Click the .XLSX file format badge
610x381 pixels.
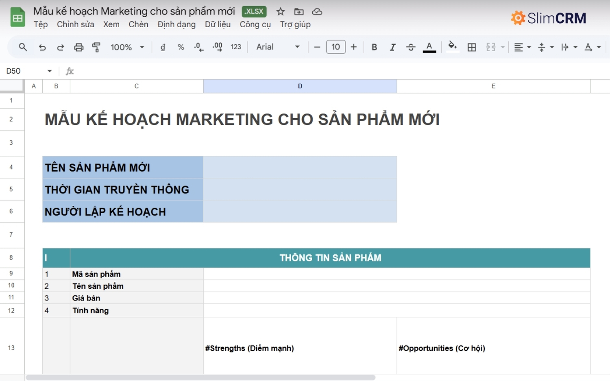(x=254, y=11)
